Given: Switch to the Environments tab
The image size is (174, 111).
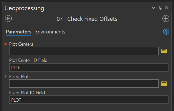Looking at the screenshot, I should [x=50, y=32].
